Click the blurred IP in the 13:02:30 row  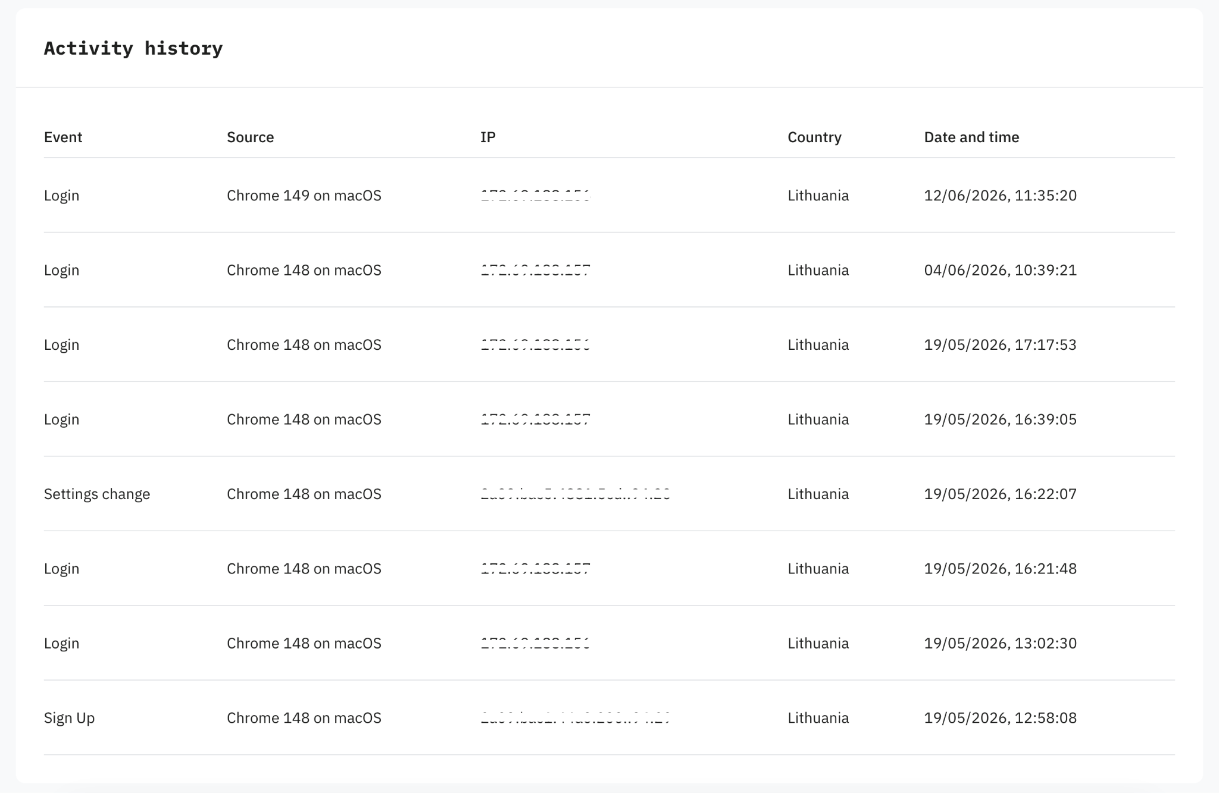click(536, 644)
